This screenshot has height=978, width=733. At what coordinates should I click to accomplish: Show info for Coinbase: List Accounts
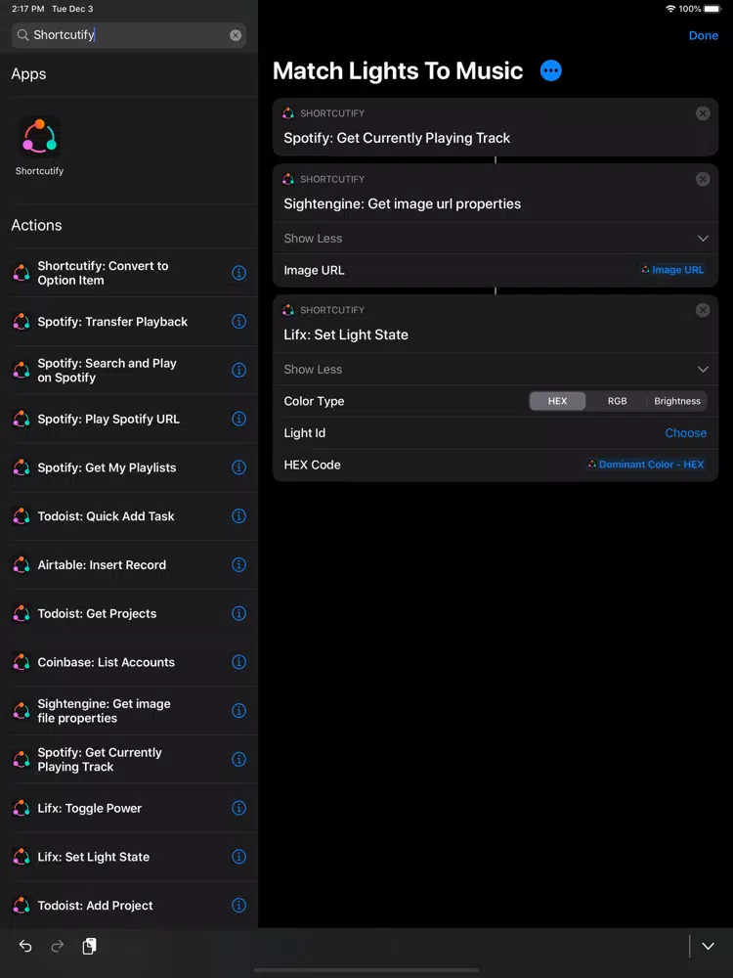238,662
